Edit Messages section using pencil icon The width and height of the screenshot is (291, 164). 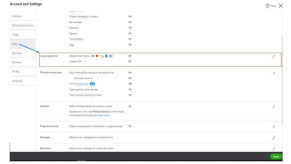click(274, 138)
